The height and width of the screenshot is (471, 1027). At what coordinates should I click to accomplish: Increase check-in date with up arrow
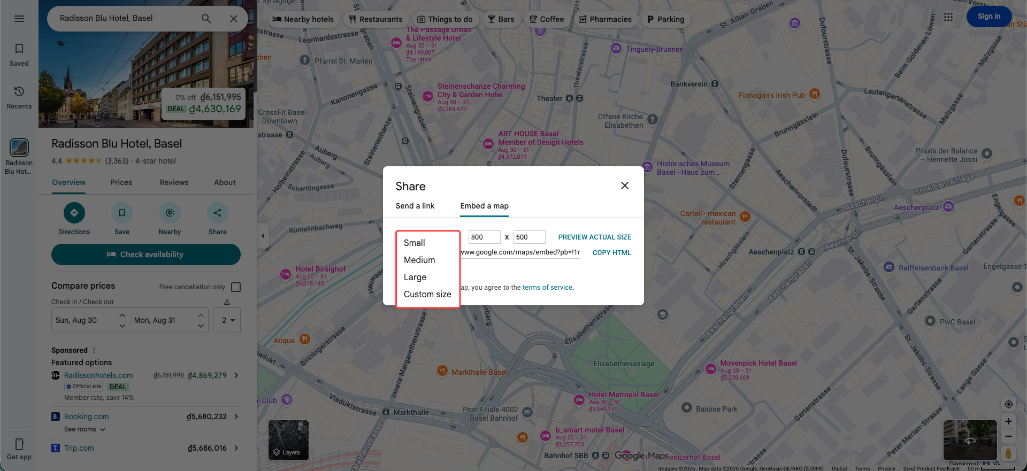122,315
